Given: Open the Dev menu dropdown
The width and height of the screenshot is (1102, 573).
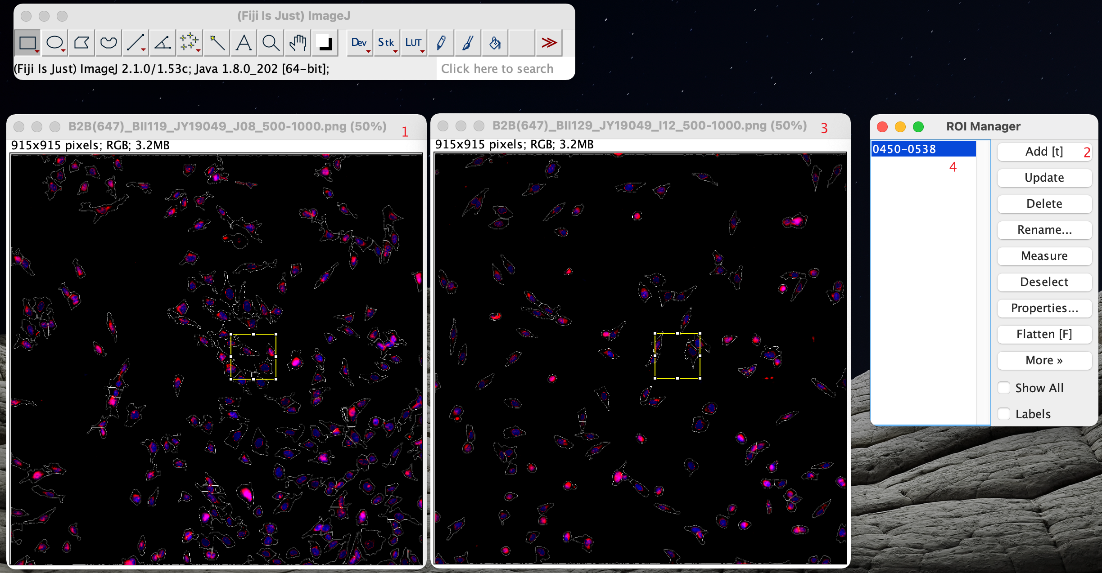Looking at the screenshot, I should pos(359,43).
